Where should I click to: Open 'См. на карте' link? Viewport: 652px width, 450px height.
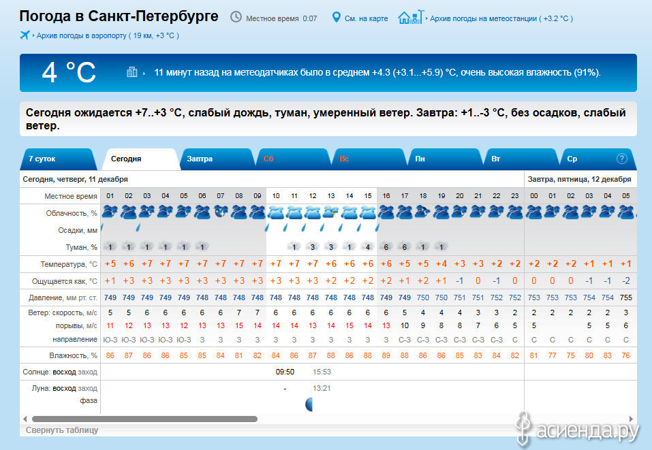pyautogui.click(x=366, y=18)
